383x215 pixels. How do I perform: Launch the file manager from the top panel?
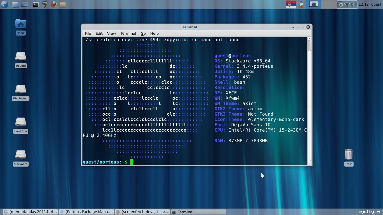[16, 4]
